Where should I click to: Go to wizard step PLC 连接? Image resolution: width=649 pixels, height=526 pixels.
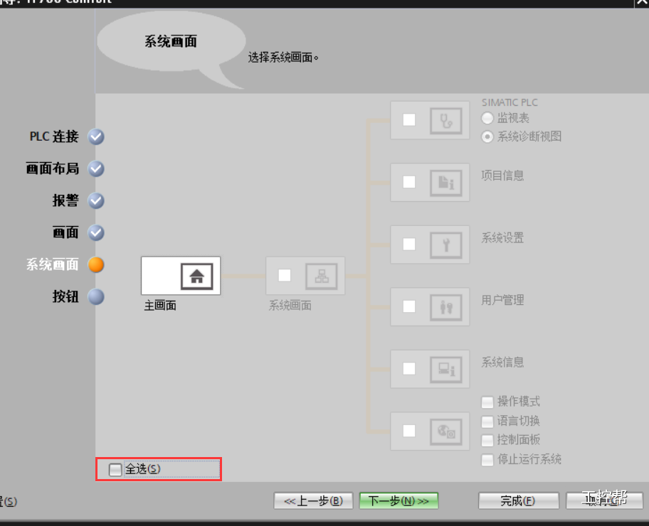[54, 136]
